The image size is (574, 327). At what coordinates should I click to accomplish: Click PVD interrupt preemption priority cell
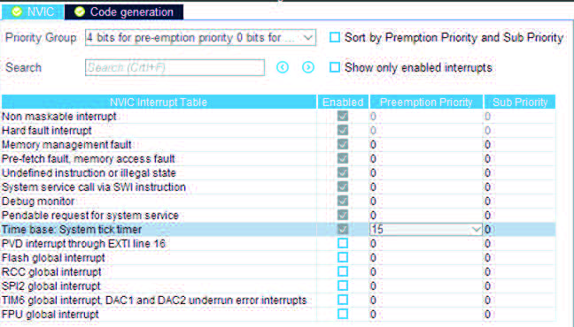coord(426,243)
